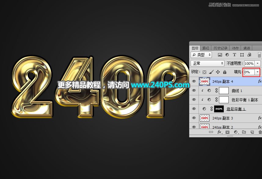Lock transparent pixels icon
Image resolution: width=262 pixels, height=179 pixels.
(204, 72)
